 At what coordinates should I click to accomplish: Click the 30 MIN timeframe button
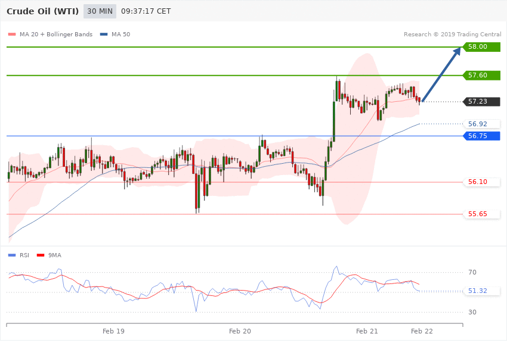coord(100,11)
